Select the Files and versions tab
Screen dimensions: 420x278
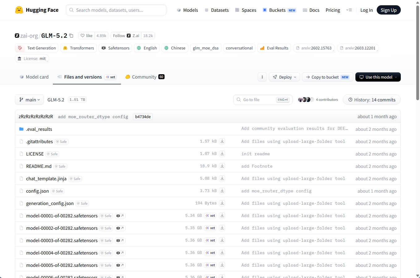87,77
